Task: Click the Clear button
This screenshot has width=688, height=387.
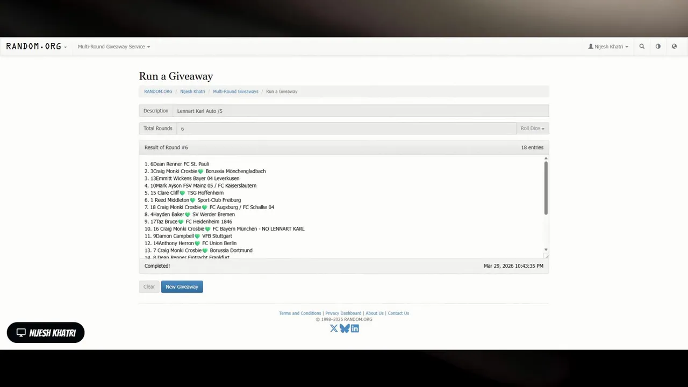Action: point(149,286)
